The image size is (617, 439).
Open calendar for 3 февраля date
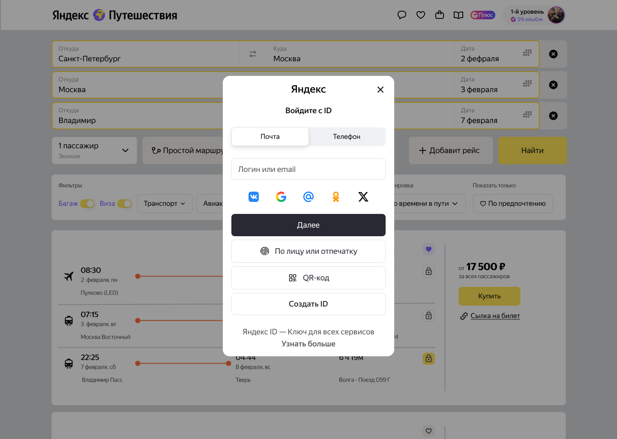pyautogui.click(x=527, y=84)
